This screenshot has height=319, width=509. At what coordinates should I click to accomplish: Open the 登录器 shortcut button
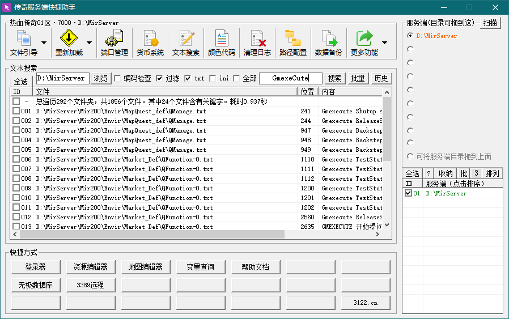(35, 267)
